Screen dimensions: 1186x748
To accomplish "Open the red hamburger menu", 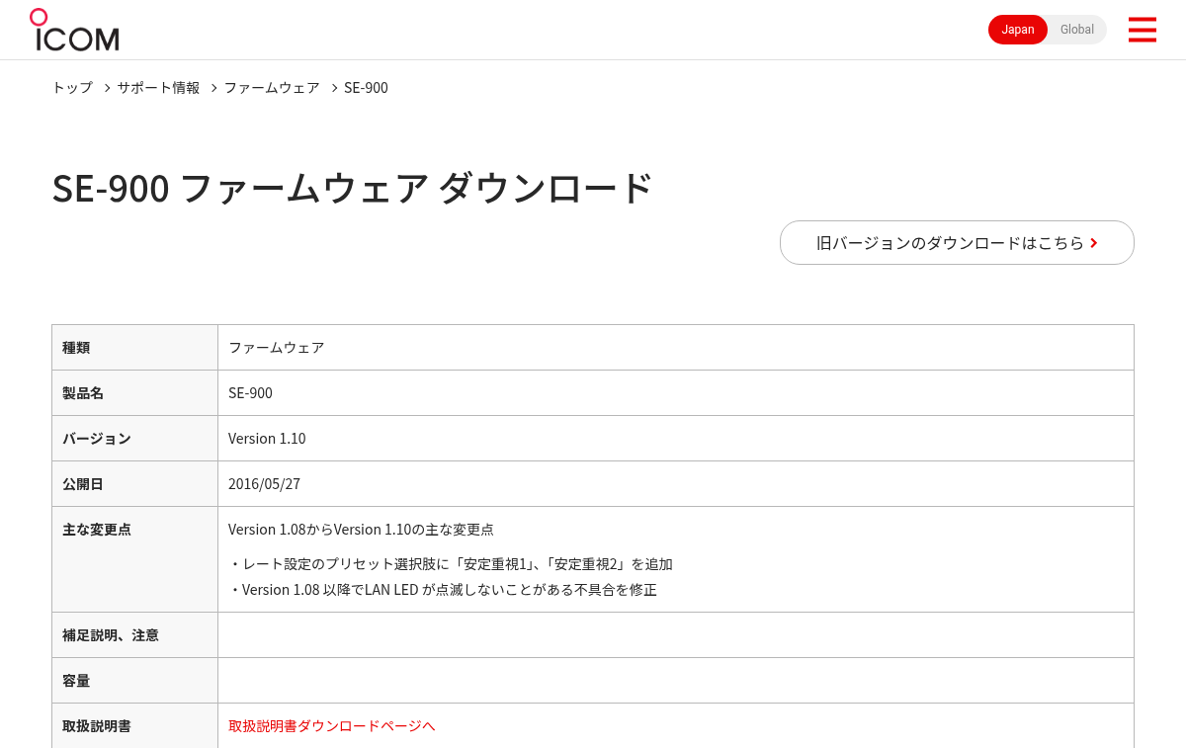I will 1142,30.
